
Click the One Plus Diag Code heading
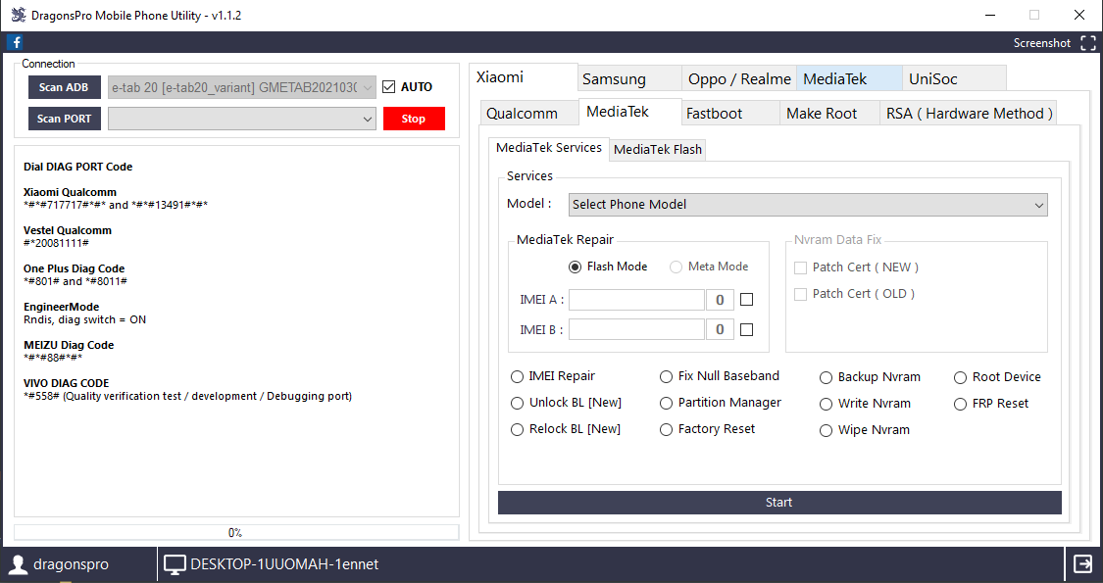[x=74, y=268]
